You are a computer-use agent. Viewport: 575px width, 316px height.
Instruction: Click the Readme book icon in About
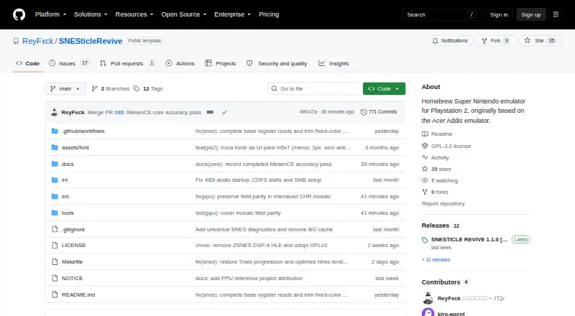(x=425, y=134)
